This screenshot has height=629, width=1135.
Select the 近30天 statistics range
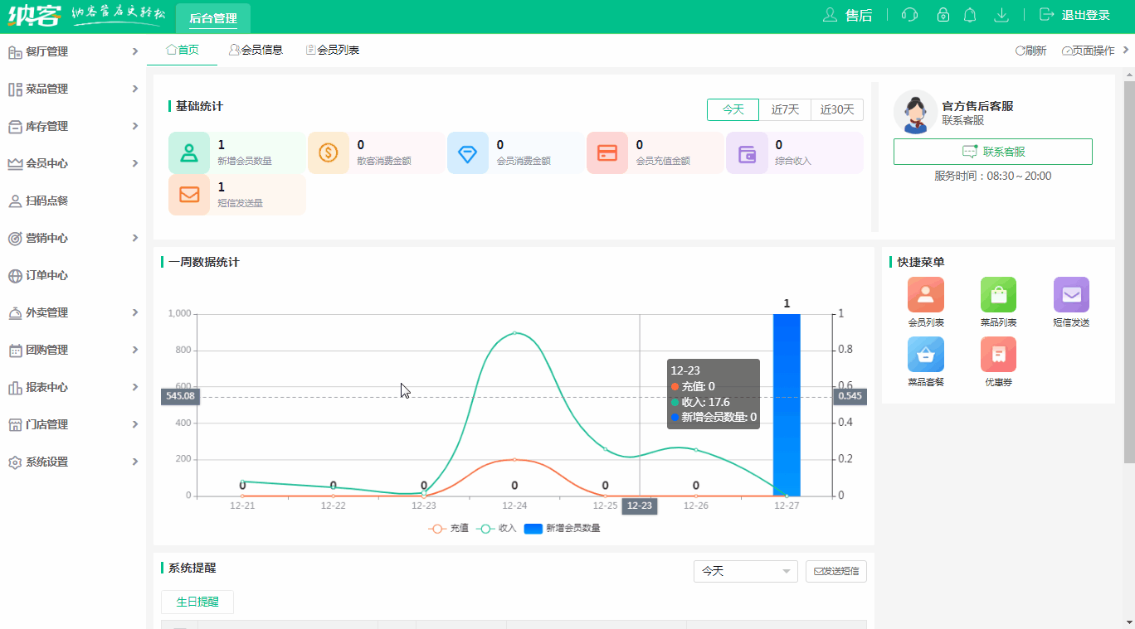pos(837,109)
